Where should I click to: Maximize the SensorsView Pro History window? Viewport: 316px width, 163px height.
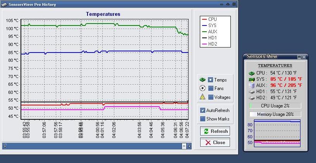(x=228, y=4)
